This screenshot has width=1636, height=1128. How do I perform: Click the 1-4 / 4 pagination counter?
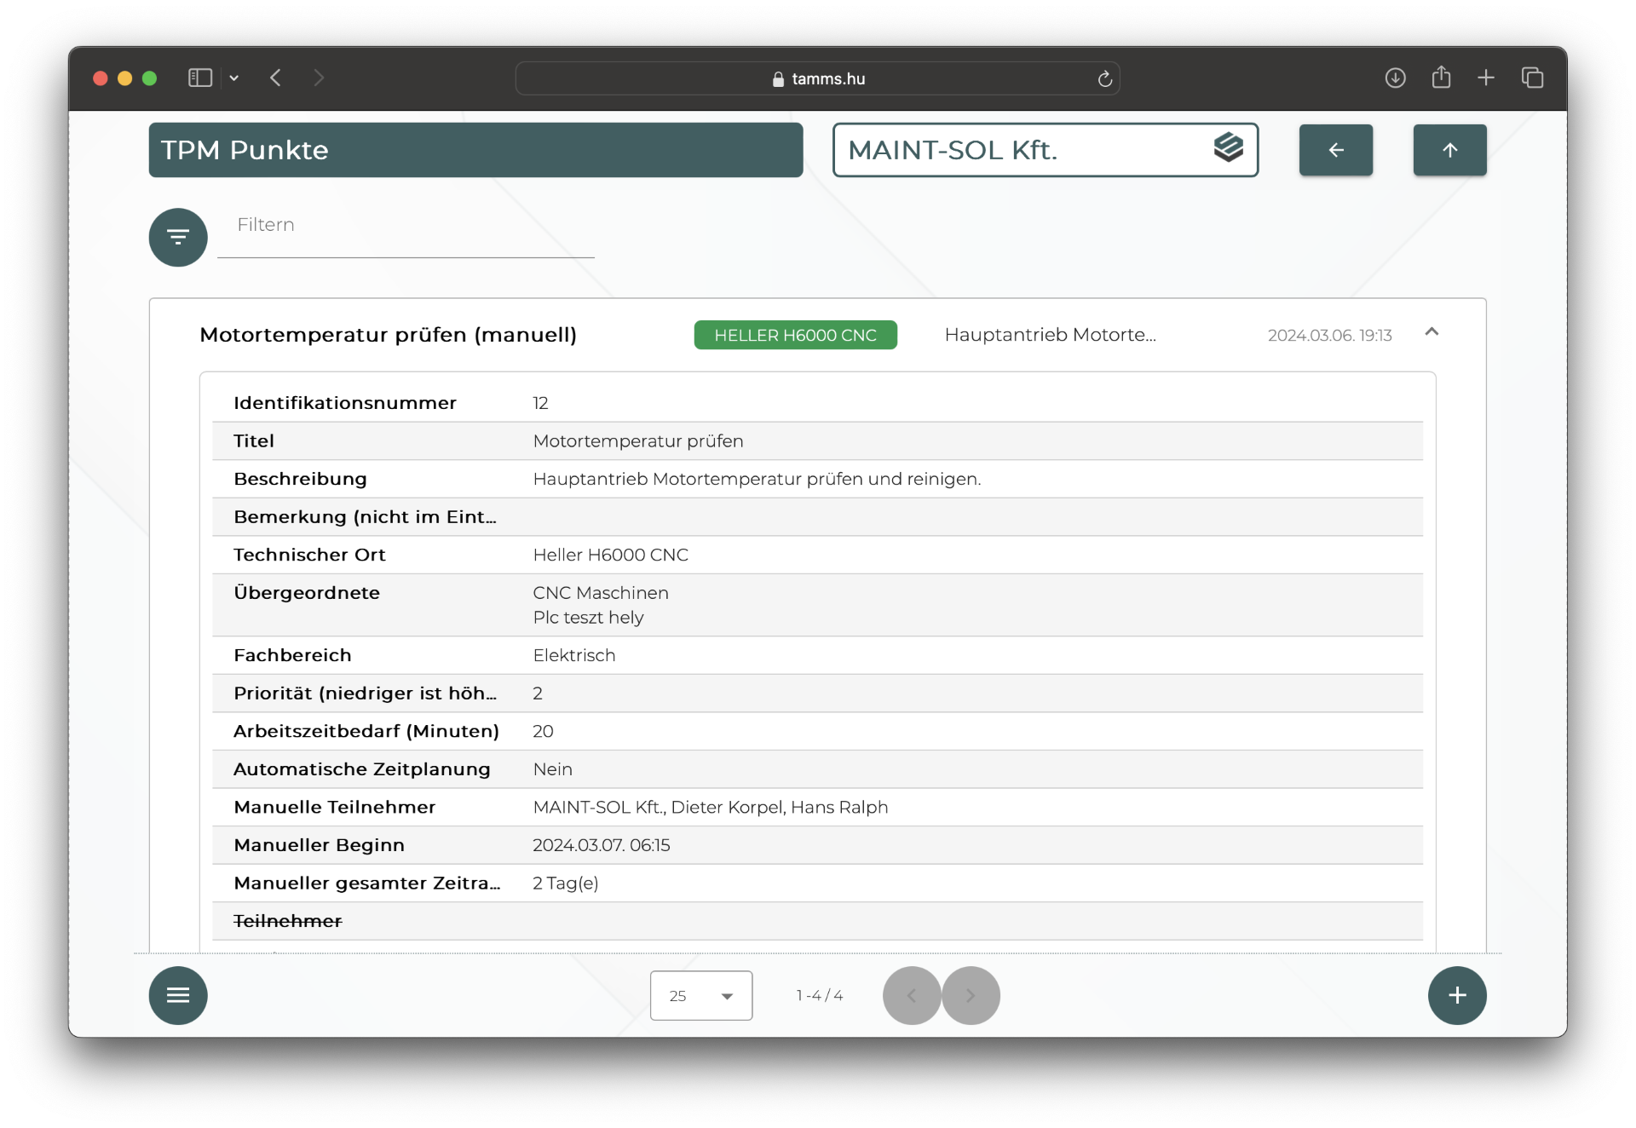(819, 995)
